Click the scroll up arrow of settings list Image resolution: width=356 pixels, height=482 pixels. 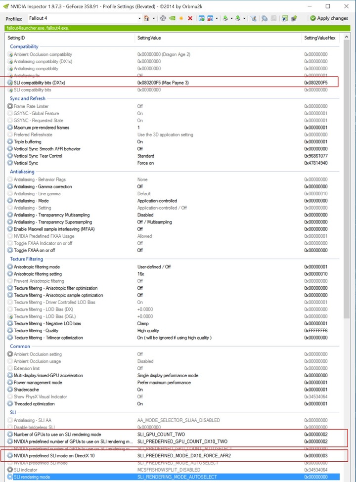(347, 37)
